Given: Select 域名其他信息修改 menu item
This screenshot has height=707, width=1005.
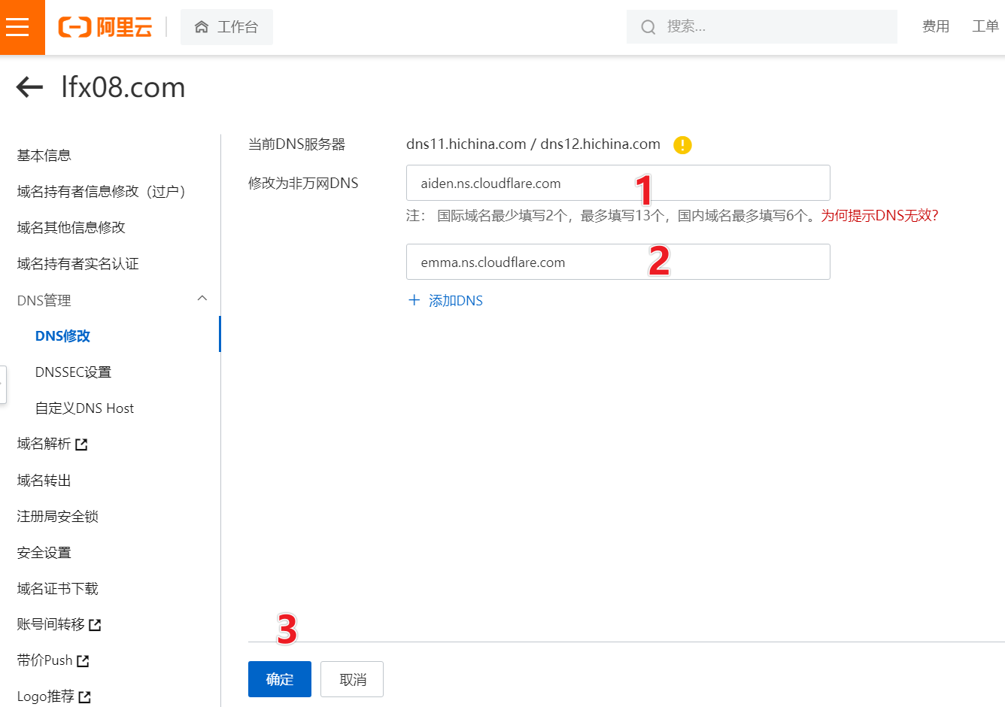Looking at the screenshot, I should click(x=71, y=228).
